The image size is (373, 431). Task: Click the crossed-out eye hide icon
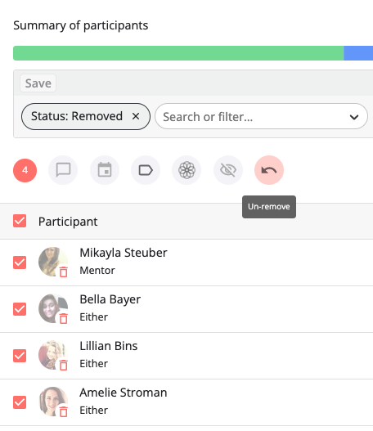[x=228, y=170]
